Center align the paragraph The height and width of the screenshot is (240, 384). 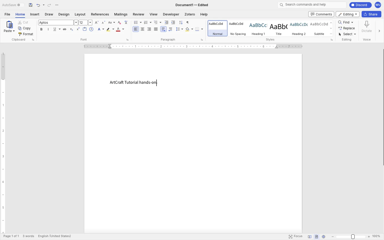tap(143, 29)
